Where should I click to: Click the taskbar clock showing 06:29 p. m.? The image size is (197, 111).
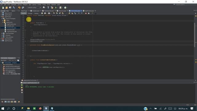pos(183,109)
